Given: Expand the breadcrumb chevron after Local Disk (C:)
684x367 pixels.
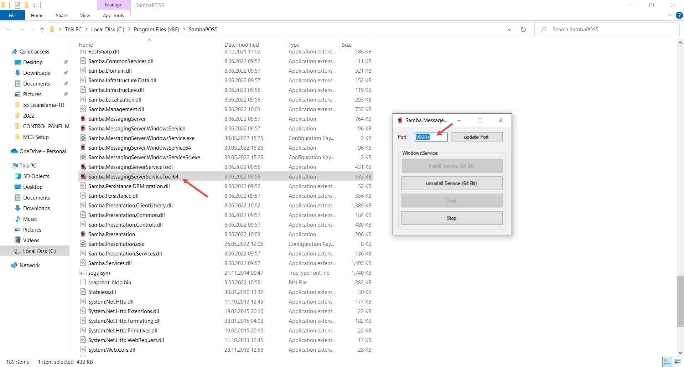Looking at the screenshot, I should point(129,29).
